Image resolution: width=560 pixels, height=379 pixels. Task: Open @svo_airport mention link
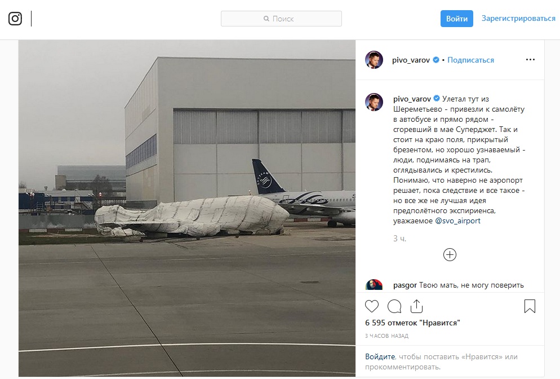click(457, 221)
